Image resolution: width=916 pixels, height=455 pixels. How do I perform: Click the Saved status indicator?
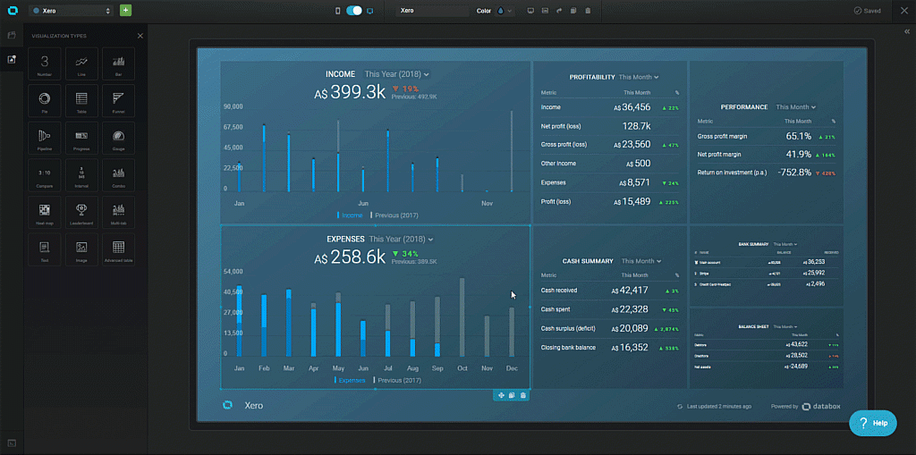(x=867, y=11)
